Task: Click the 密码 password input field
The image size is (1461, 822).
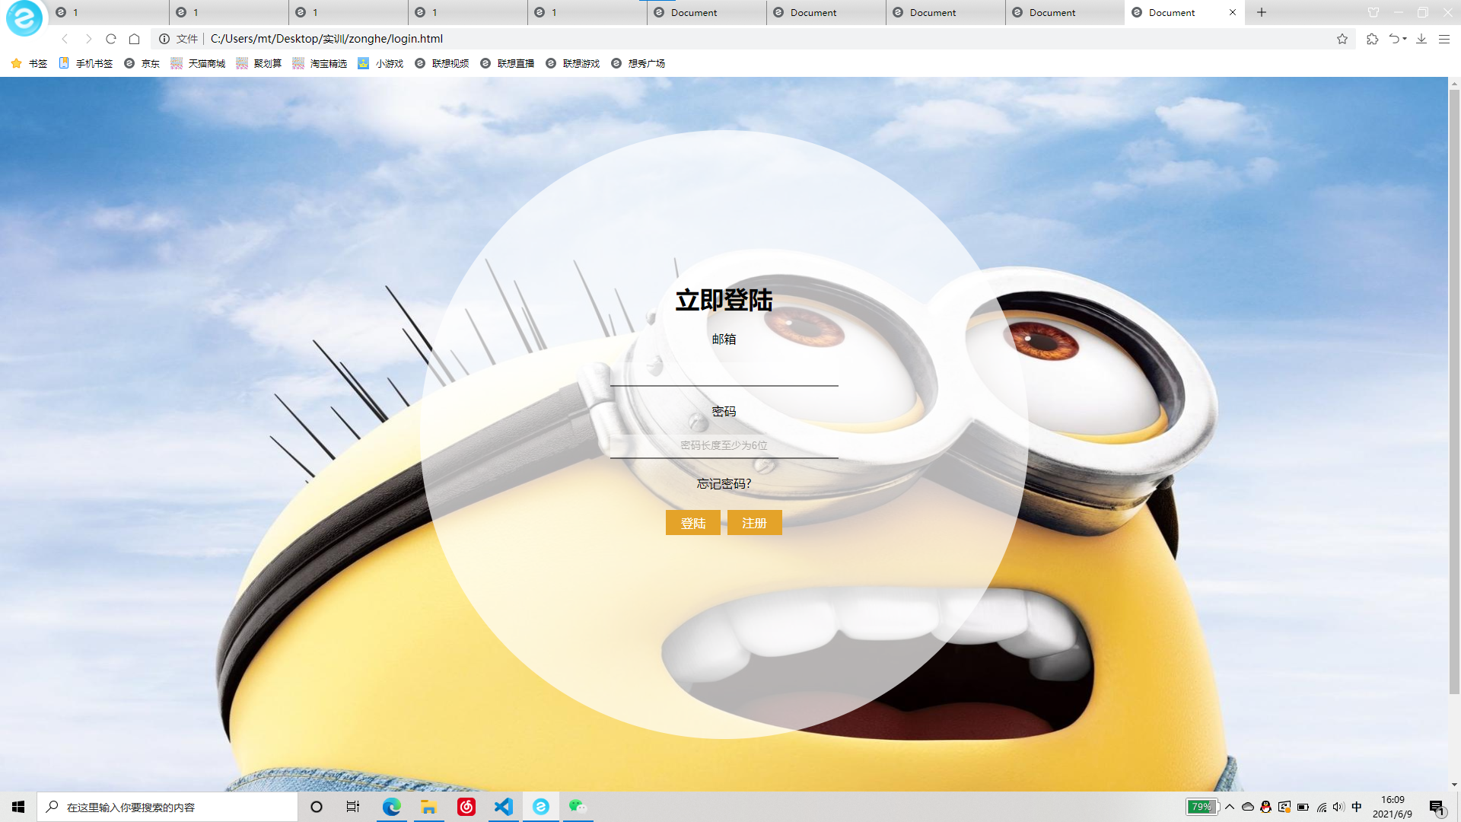Action: tap(724, 445)
